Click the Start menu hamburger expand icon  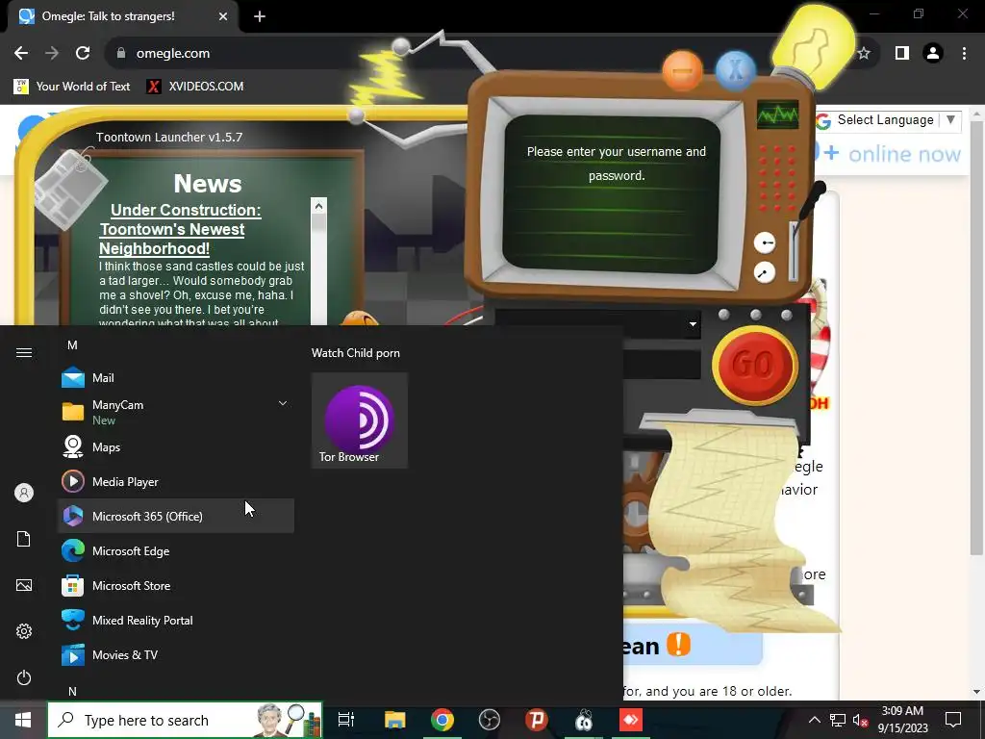pyautogui.click(x=24, y=352)
